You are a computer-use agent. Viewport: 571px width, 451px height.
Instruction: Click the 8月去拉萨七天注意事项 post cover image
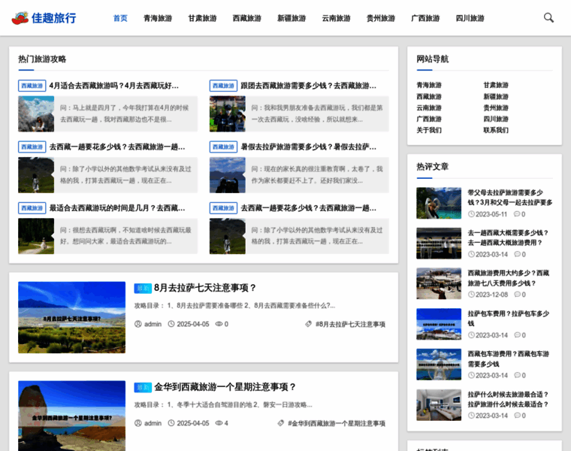tap(71, 317)
